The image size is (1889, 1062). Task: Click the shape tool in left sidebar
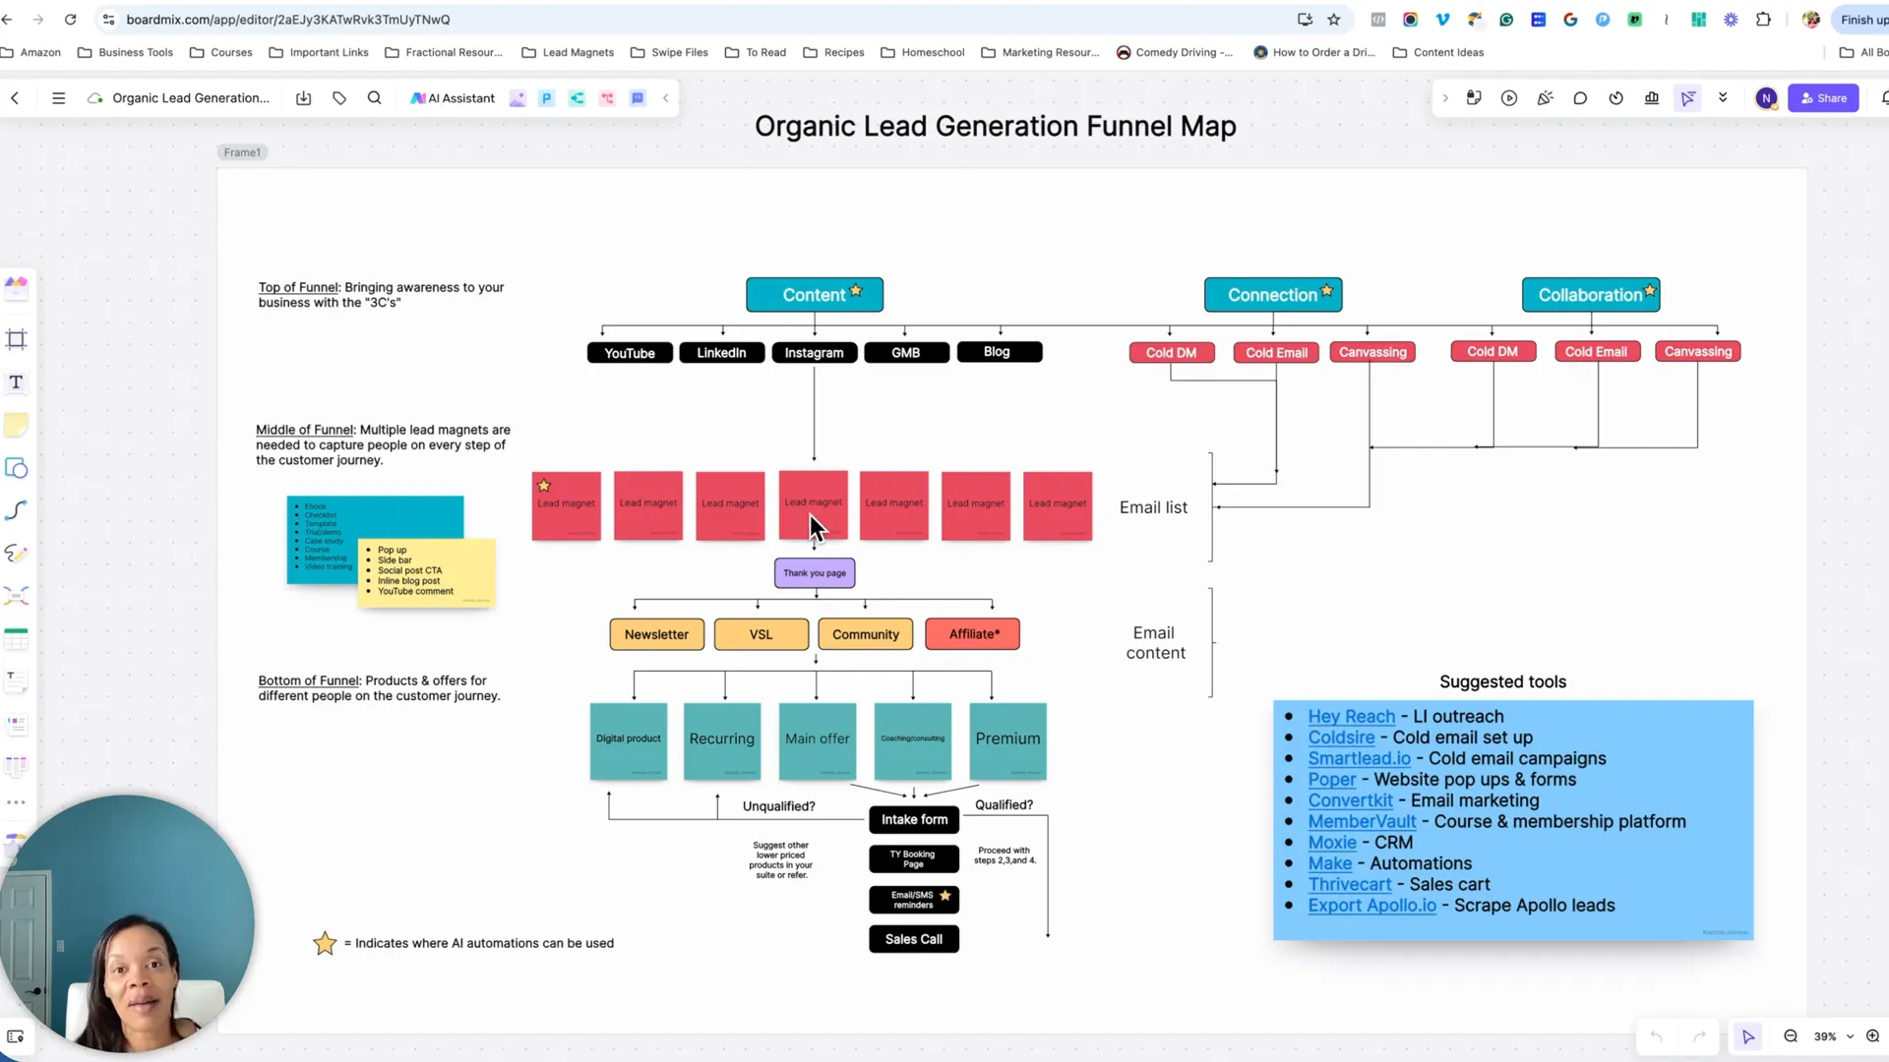click(17, 468)
